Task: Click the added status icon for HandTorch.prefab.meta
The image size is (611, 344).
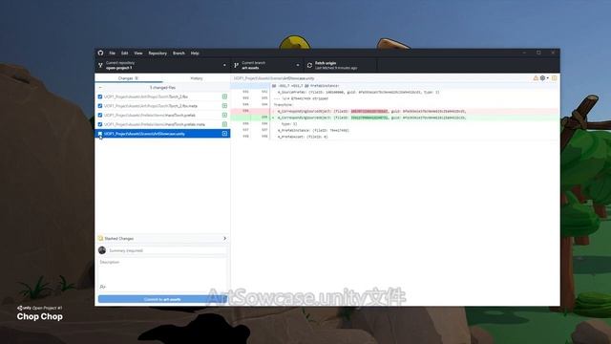Action: pyautogui.click(x=225, y=124)
